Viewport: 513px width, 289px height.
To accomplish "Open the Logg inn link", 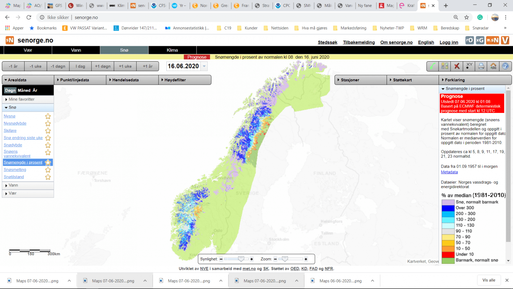I will point(449,43).
